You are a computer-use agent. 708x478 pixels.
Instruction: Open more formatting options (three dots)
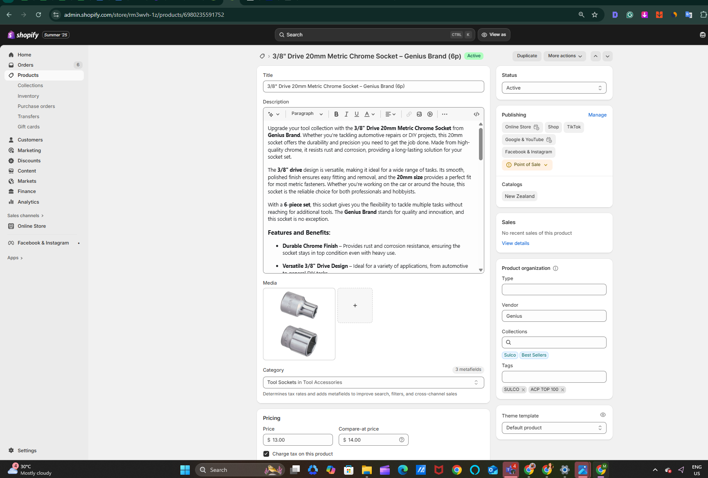[445, 114]
